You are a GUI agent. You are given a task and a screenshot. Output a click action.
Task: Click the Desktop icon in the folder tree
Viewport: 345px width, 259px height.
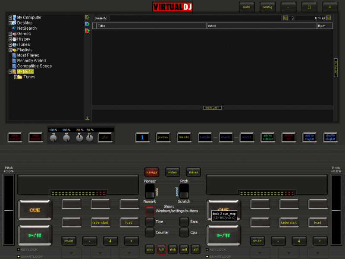tap(15, 23)
